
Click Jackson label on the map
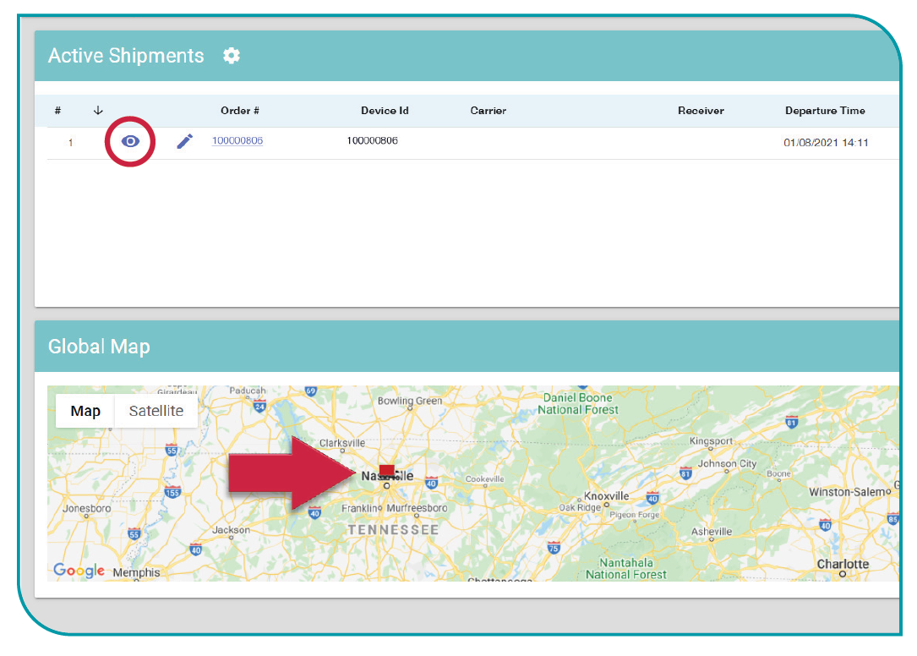point(231,529)
